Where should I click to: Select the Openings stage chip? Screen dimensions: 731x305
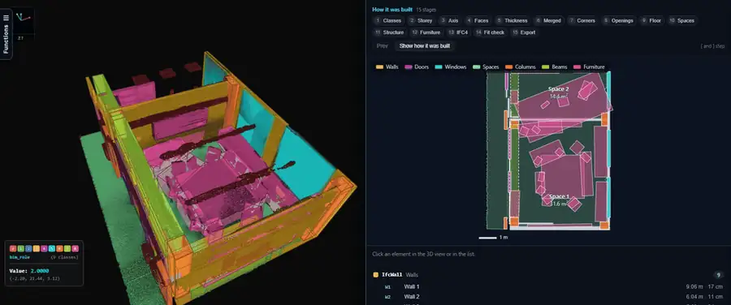click(619, 20)
